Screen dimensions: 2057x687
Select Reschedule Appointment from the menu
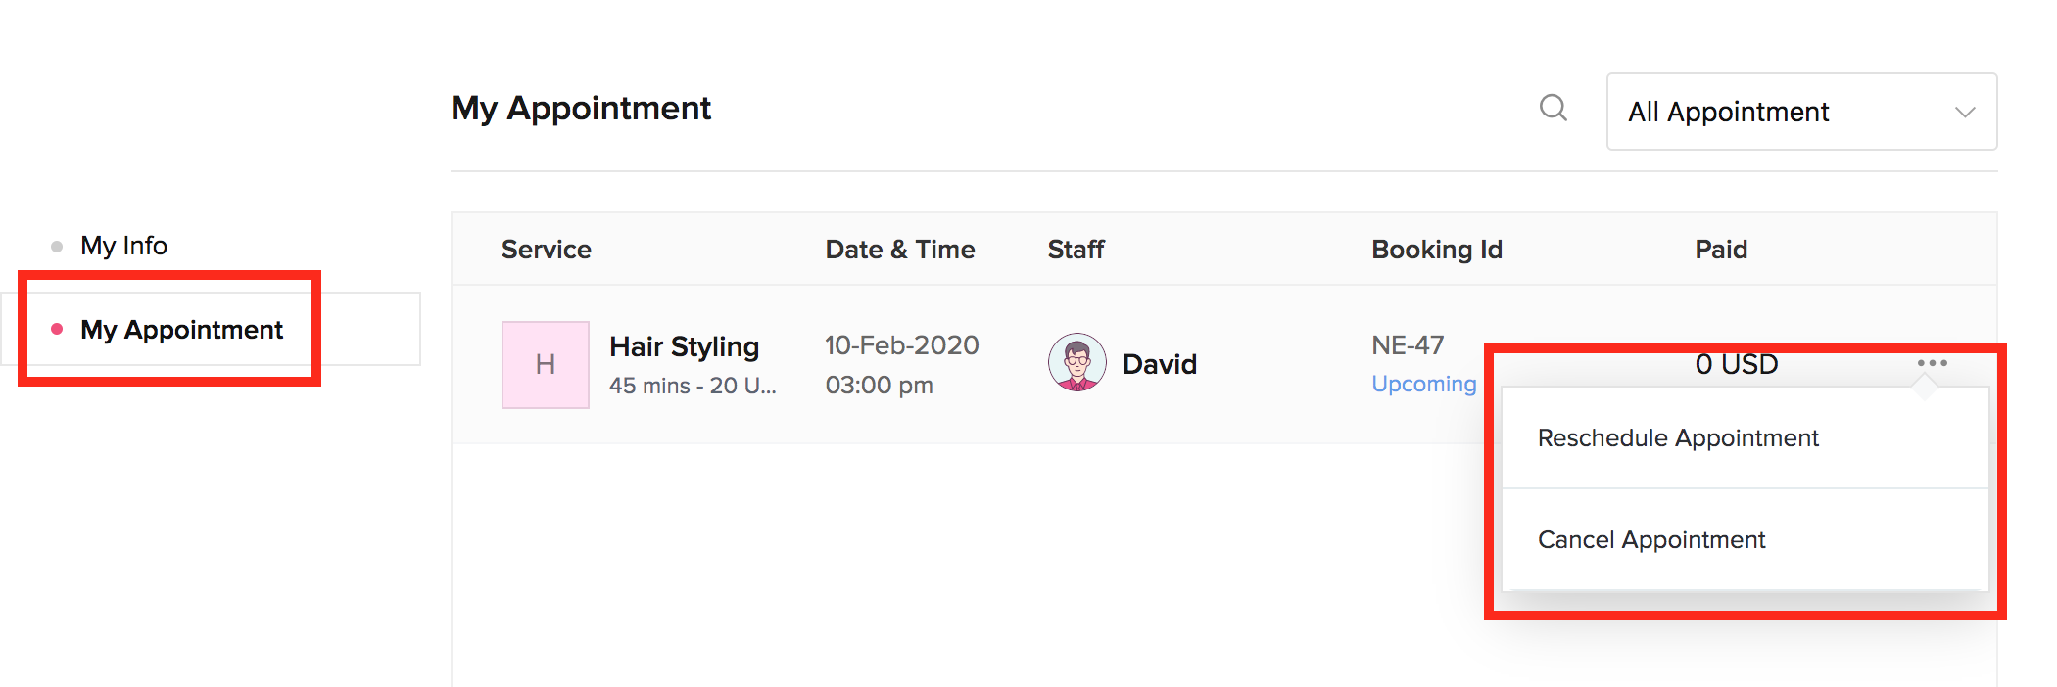coord(1677,438)
